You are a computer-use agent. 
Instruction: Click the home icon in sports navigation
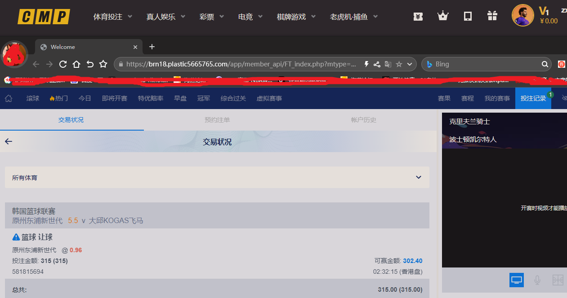pos(8,98)
